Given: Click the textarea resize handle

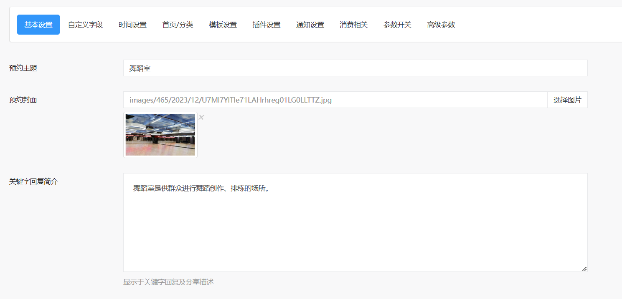Looking at the screenshot, I should click(584, 269).
